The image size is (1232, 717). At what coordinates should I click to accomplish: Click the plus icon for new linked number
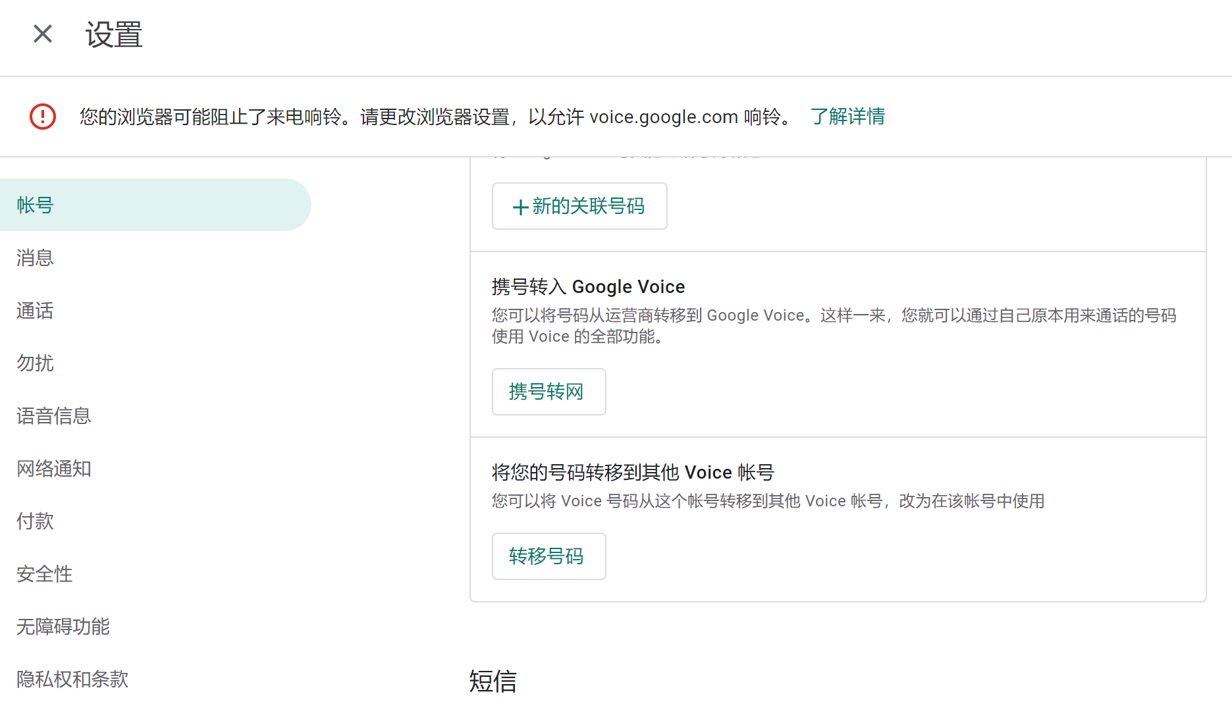click(520, 207)
